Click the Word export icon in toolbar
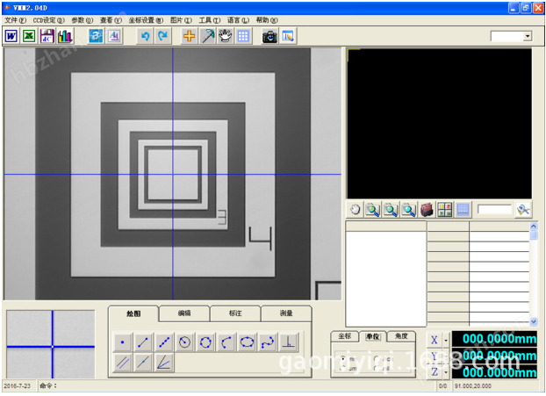546x396 pixels. pyautogui.click(x=11, y=36)
